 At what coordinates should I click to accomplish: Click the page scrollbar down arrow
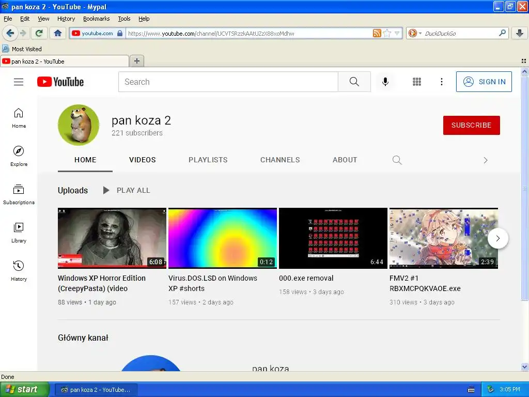coord(524,367)
